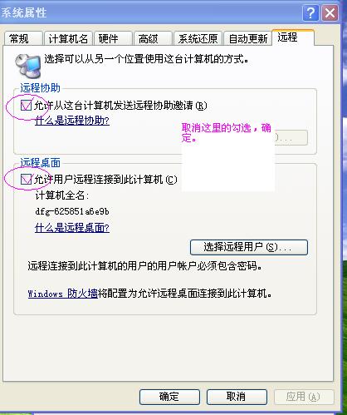Confirm with the 确定 button
Viewport: 347px width, 415px height.
pos(169,397)
